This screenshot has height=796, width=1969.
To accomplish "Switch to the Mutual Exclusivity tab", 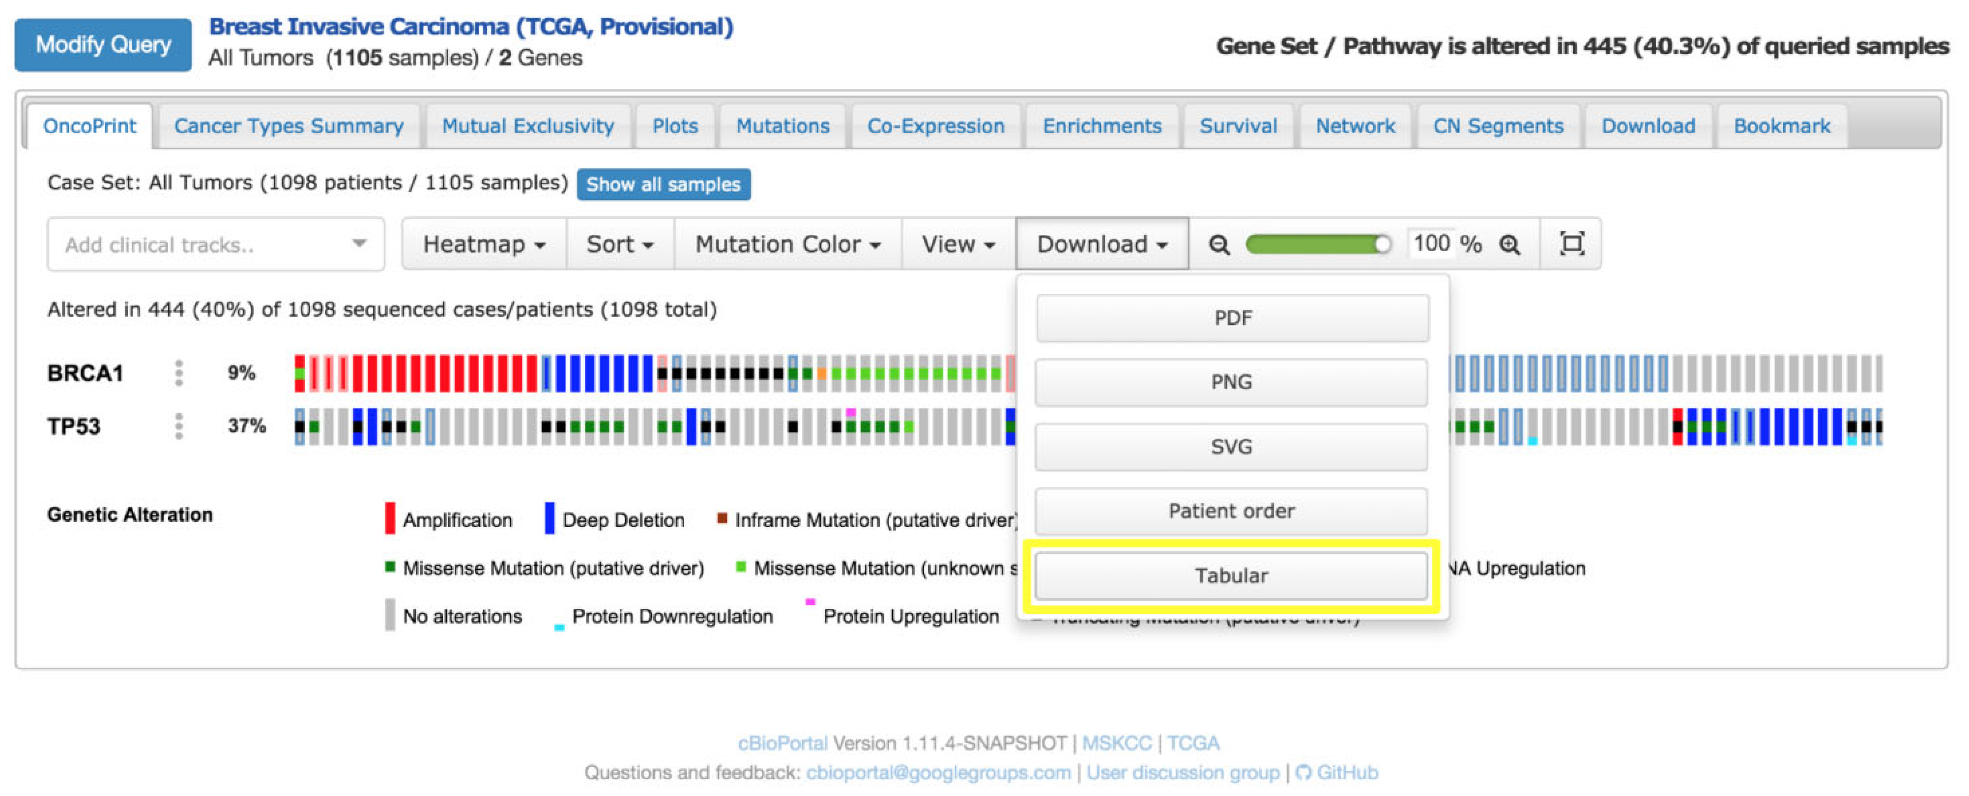I will coord(527,126).
